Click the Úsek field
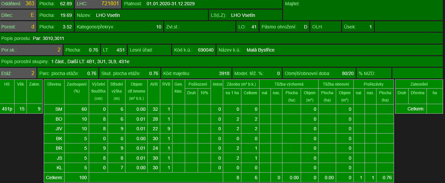Image resolution: width=445 pixels, height=183 pixels. (358, 27)
